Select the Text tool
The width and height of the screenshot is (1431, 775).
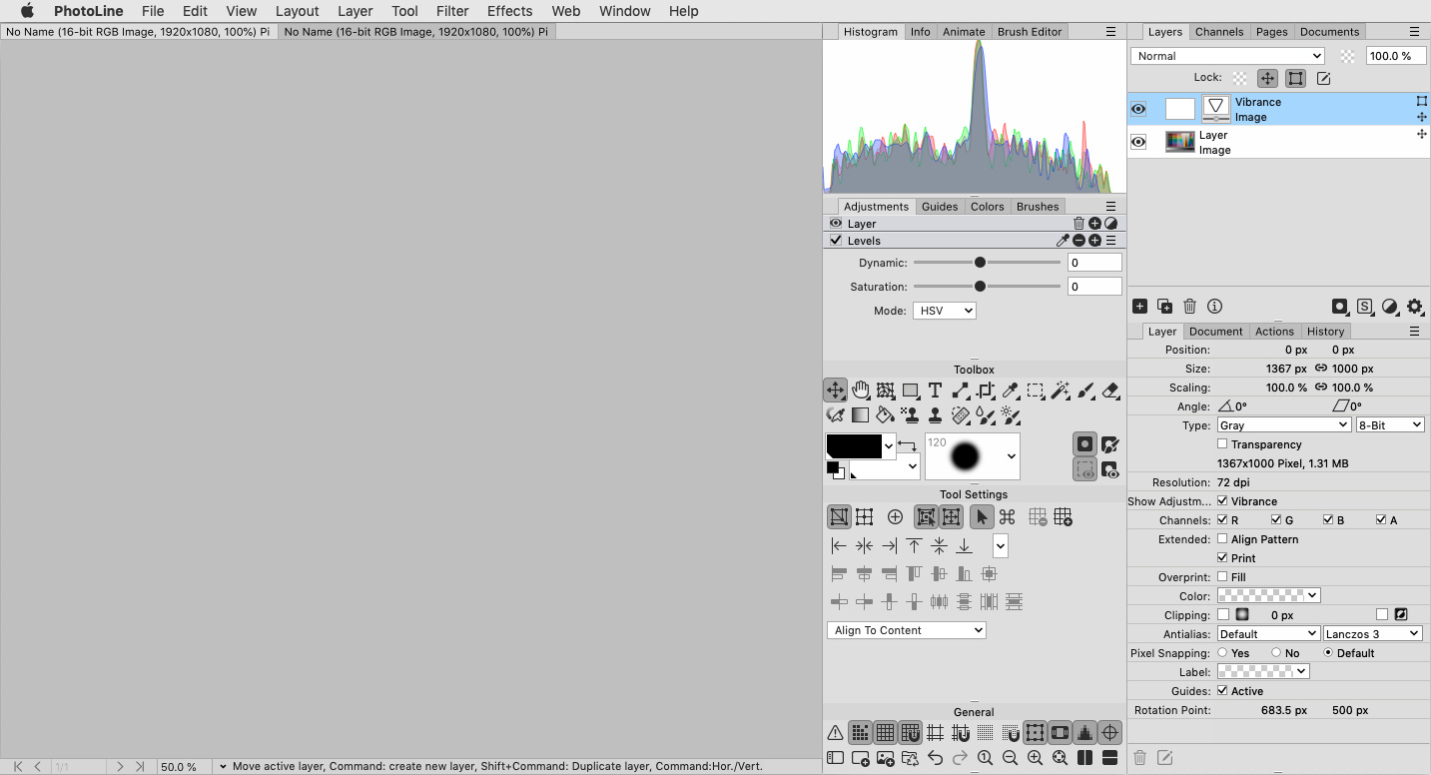click(935, 390)
